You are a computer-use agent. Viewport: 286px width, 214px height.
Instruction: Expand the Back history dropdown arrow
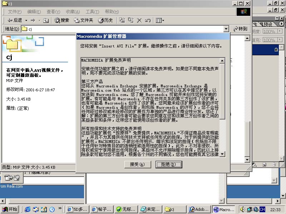pyautogui.click(x=26, y=20)
